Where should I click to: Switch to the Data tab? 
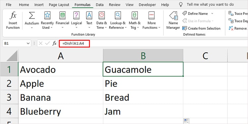(x=100, y=5)
